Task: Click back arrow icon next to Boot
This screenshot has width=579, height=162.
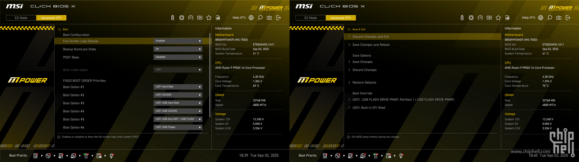Action: pyautogui.click(x=59, y=29)
